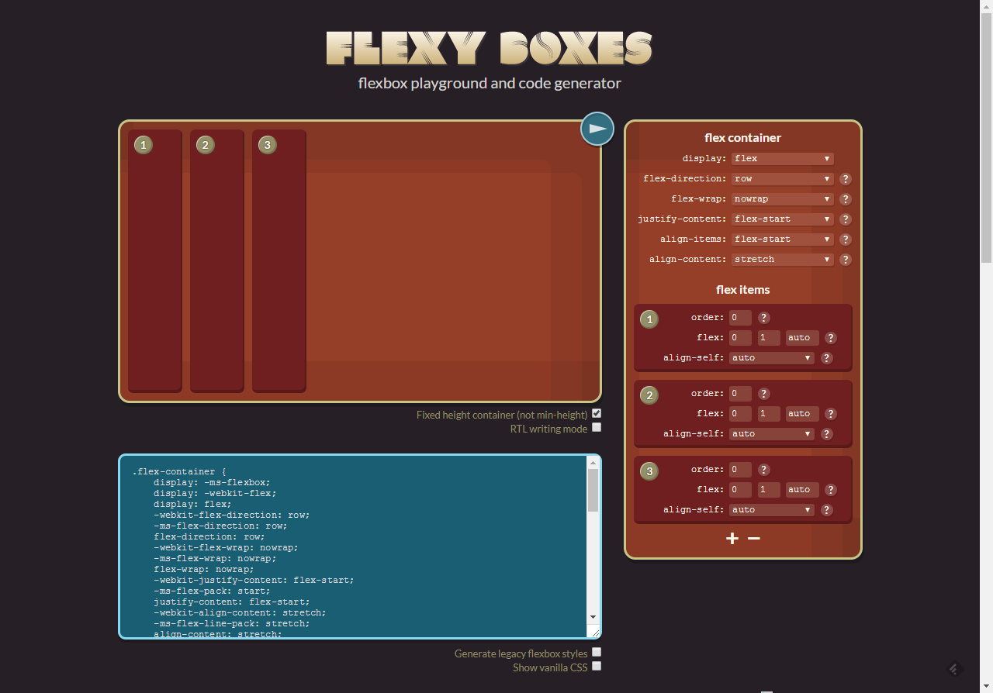Viewport: 993px width, 693px height.
Task: Disable the Fixed height container checkbox
Action: tap(597, 414)
